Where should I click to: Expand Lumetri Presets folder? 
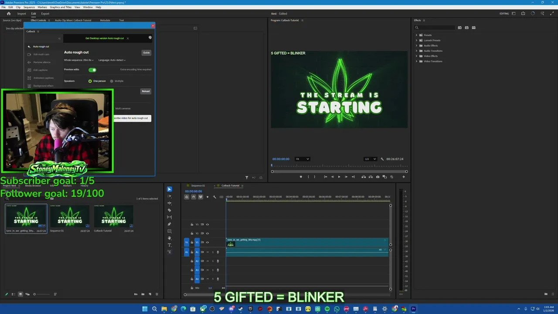click(x=416, y=41)
